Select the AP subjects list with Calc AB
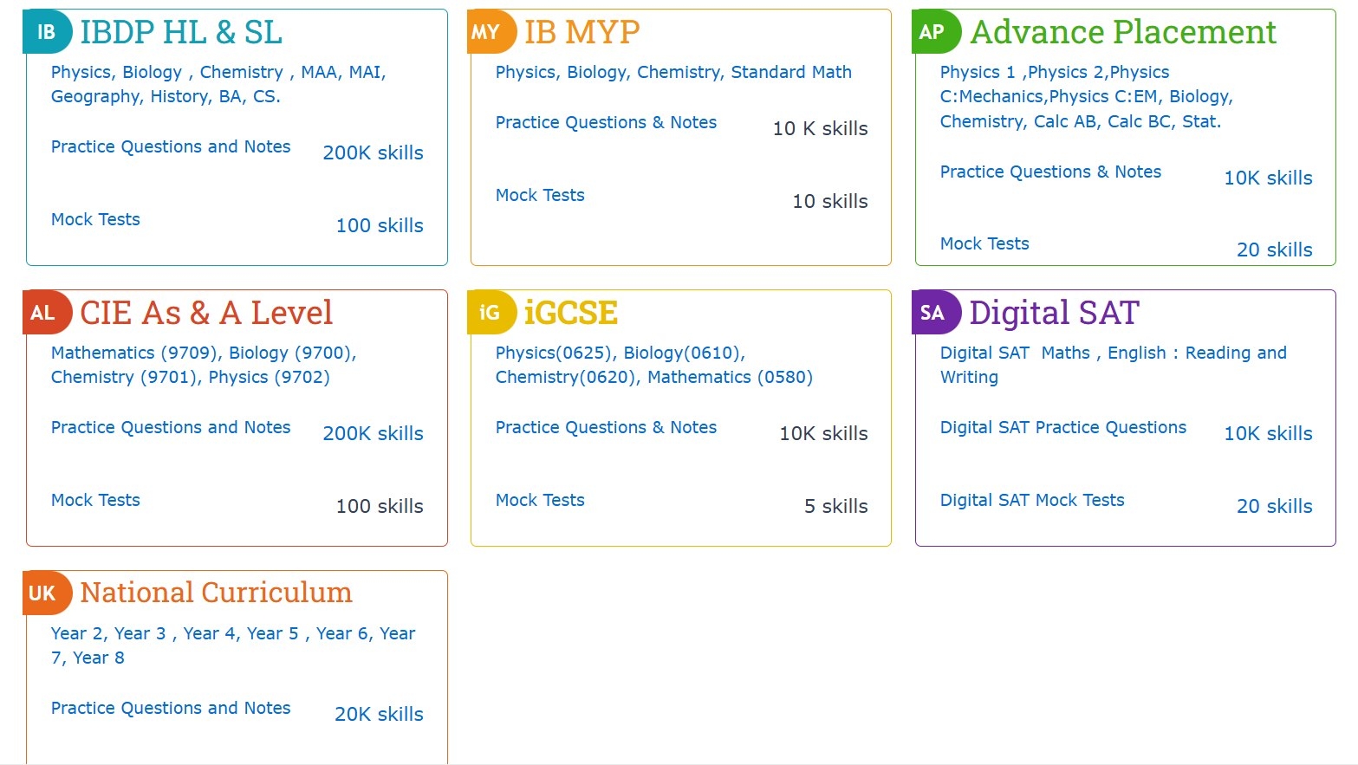Viewport: 1358px width, 765px height. 1087,96
